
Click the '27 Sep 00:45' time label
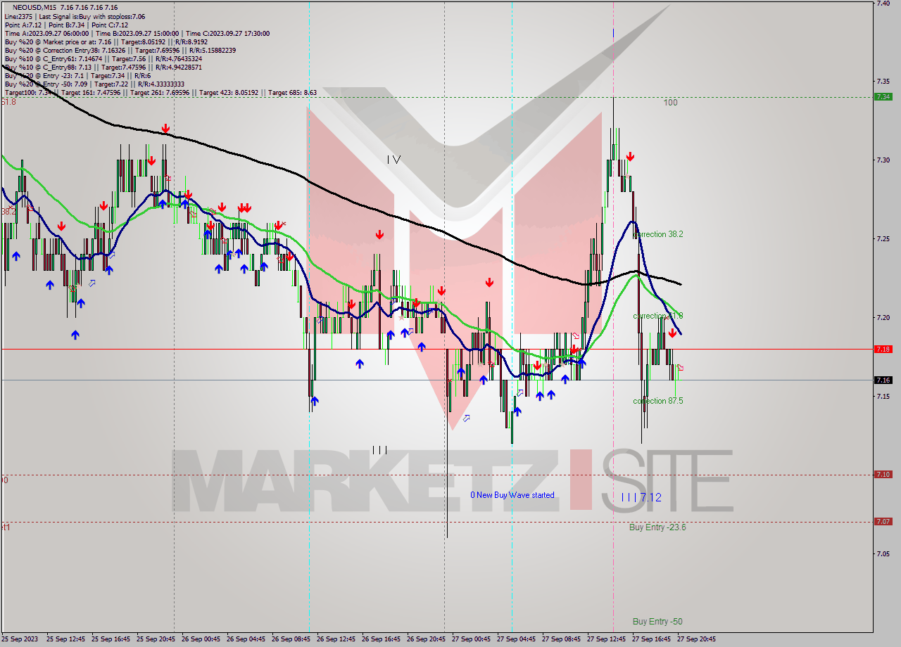click(472, 639)
